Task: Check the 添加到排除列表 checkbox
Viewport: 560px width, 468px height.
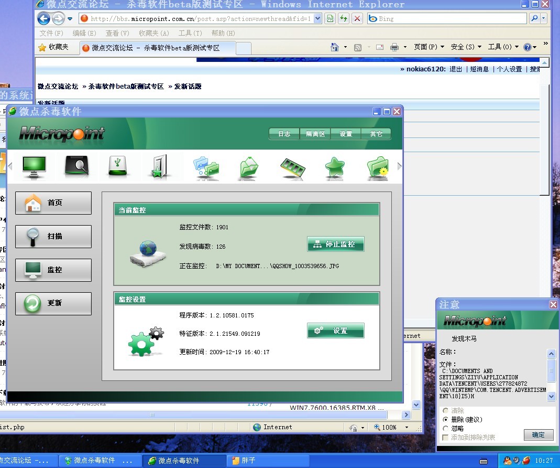Action: (x=445, y=437)
